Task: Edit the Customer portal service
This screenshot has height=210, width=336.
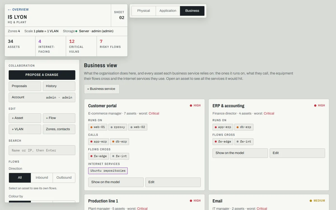Action: 173,182
